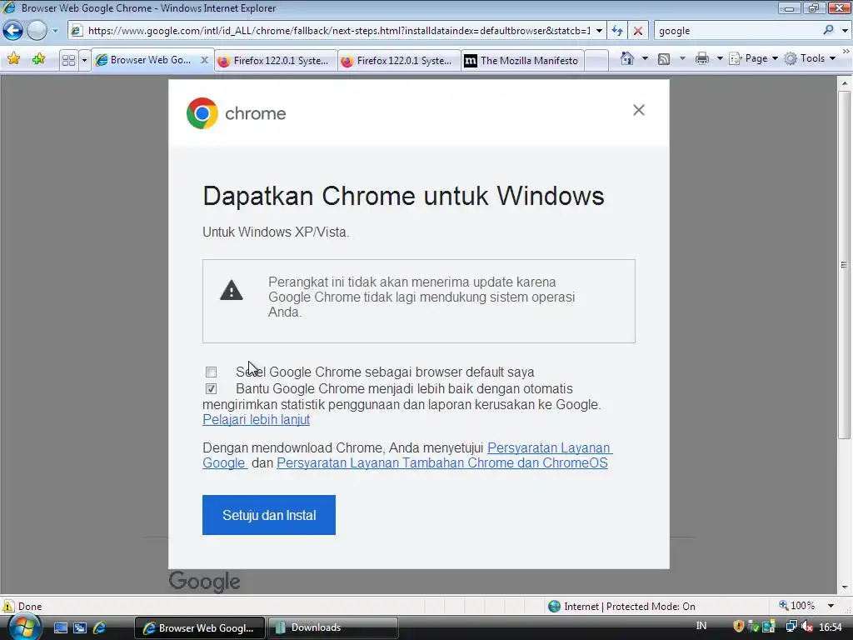Click the scrollbar down arrow
The height and width of the screenshot is (640, 853).
845,587
